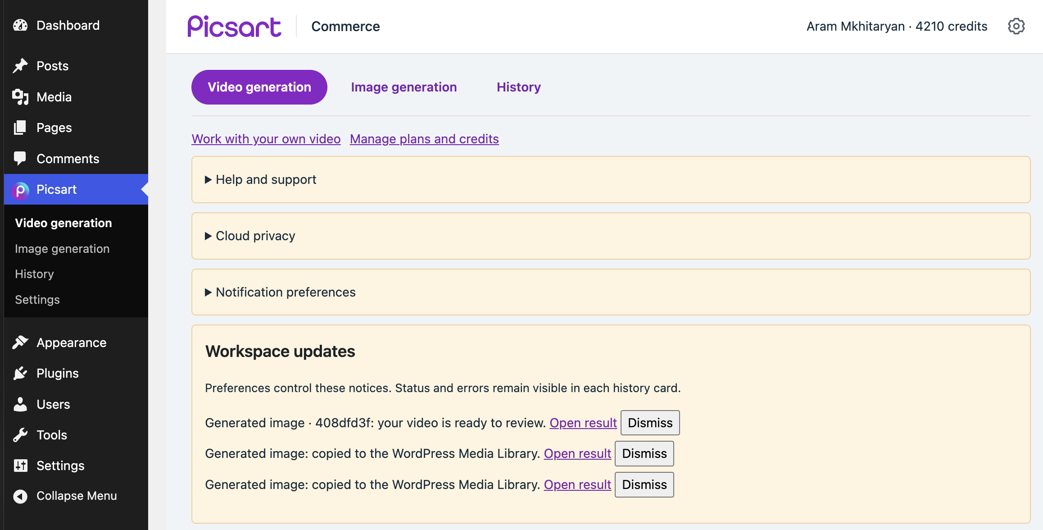
Task: Open Settings in the Picsart submenu
Action: pyautogui.click(x=37, y=300)
